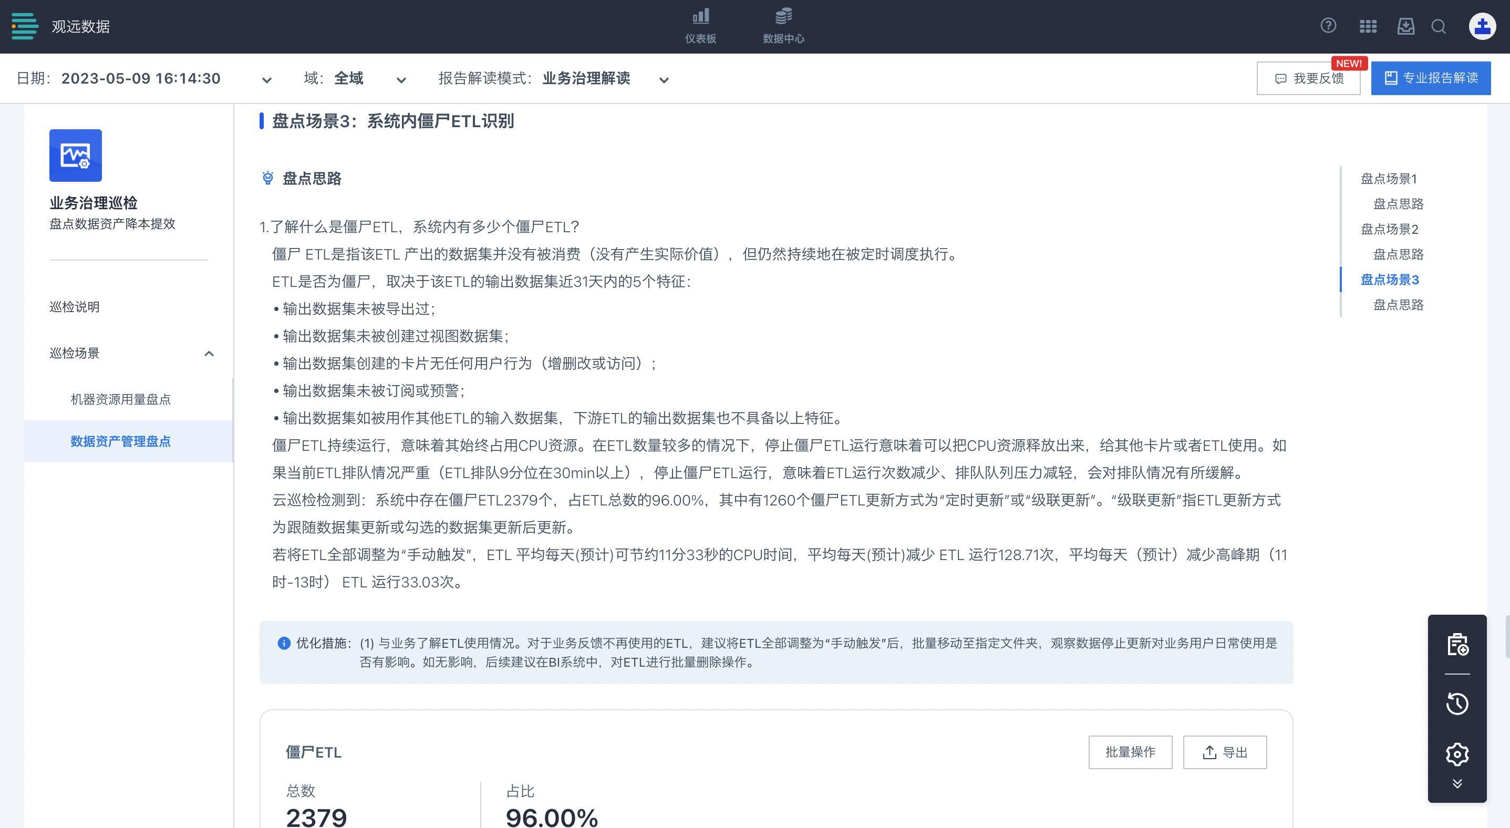Click the search magnifier icon
The width and height of the screenshot is (1510, 828).
coord(1439,26)
